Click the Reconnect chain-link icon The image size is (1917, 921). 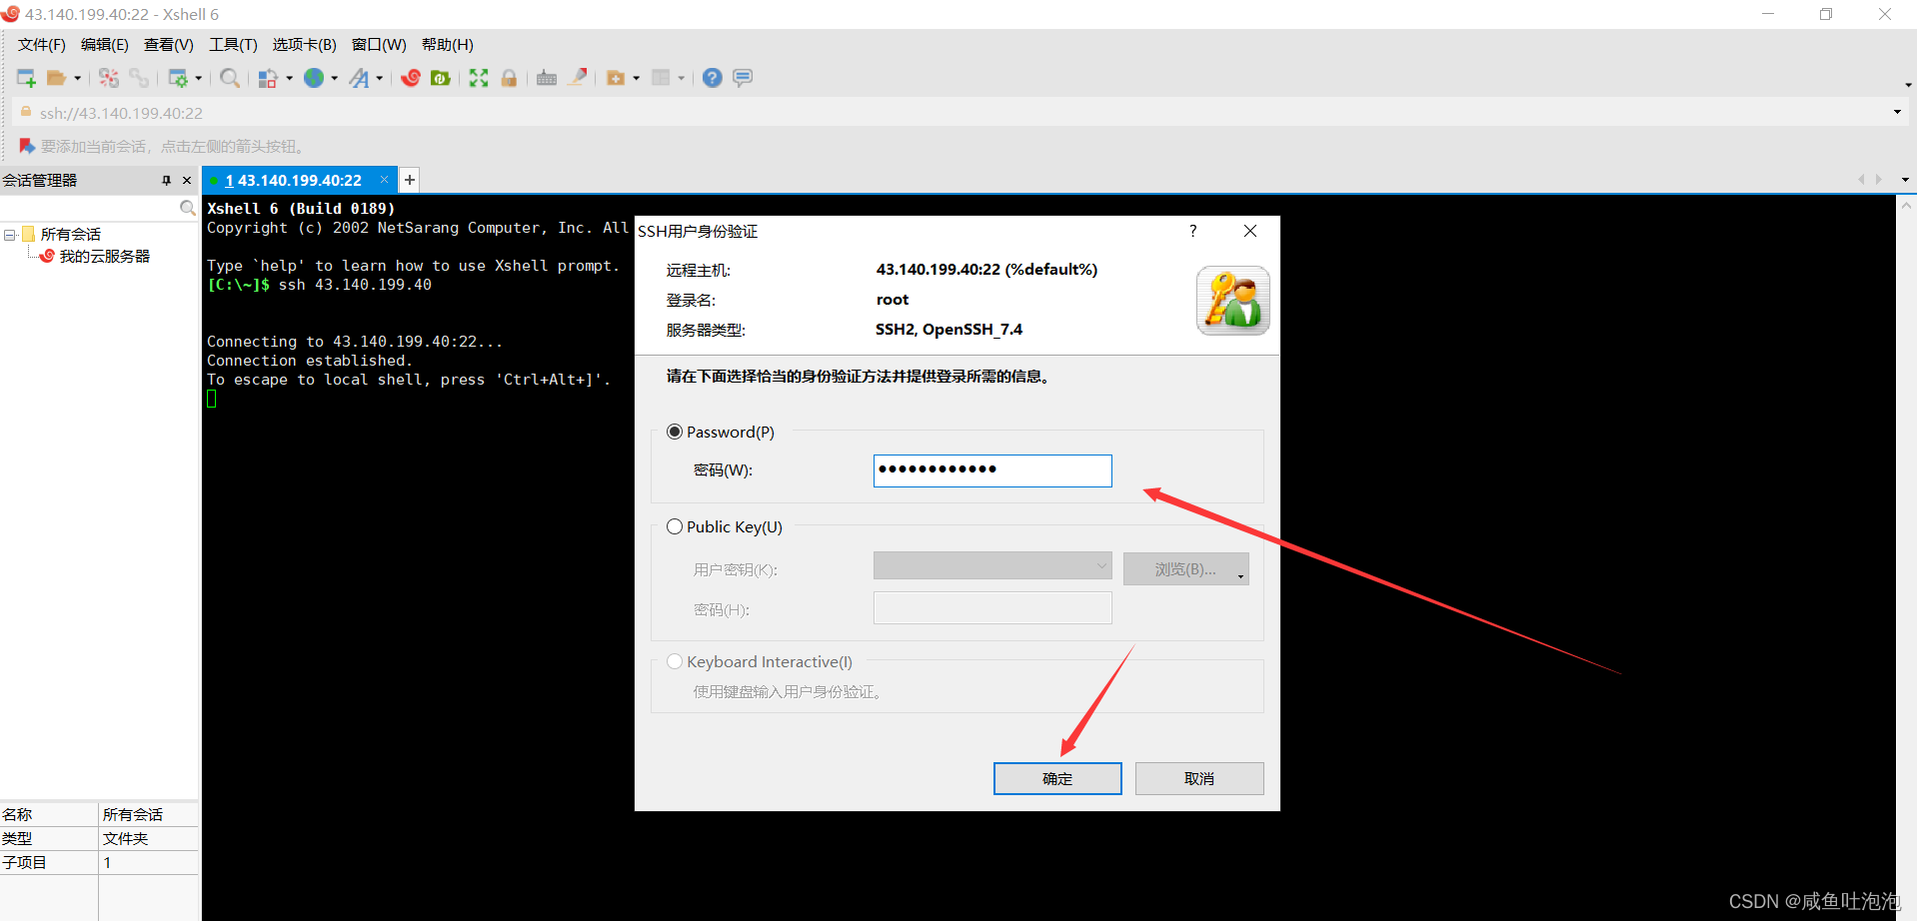click(139, 78)
